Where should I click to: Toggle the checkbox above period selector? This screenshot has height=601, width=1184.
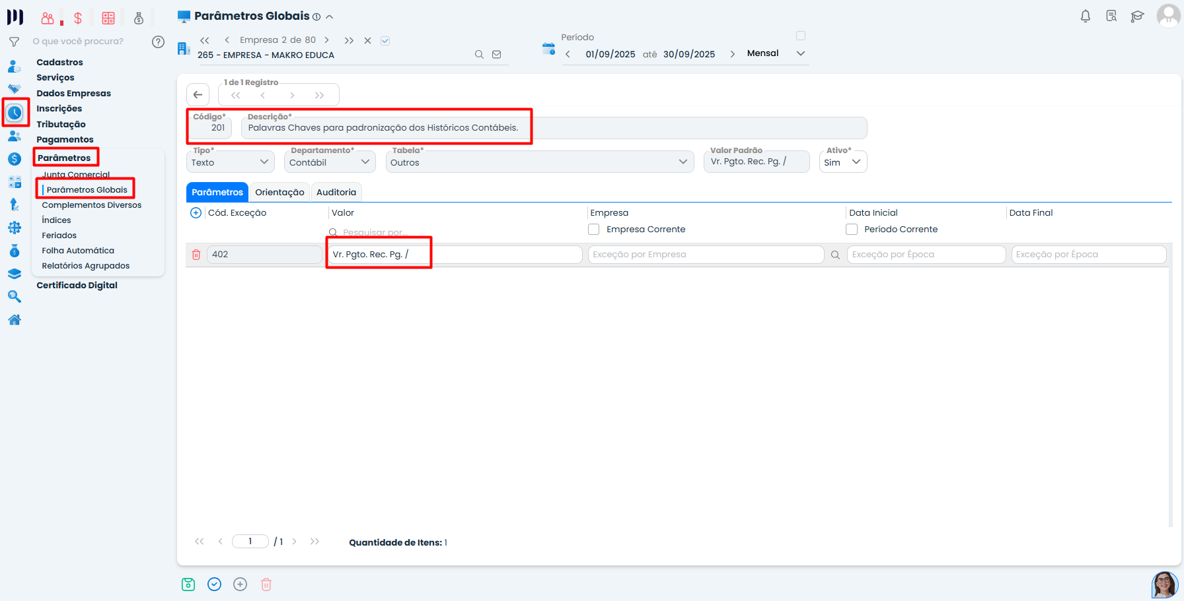click(801, 36)
